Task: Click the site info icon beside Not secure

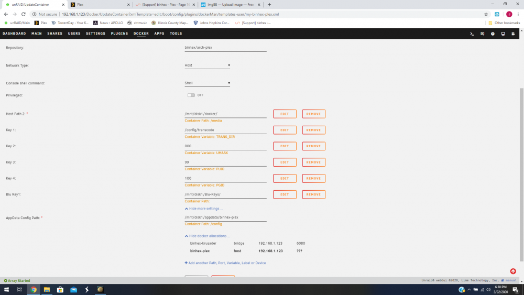Action: (34, 14)
